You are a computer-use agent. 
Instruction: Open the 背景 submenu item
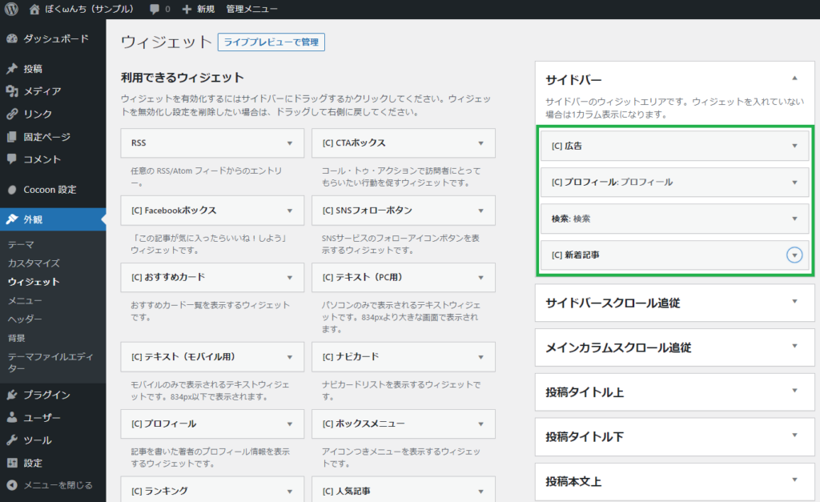pyautogui.click(x=16, y=339)
